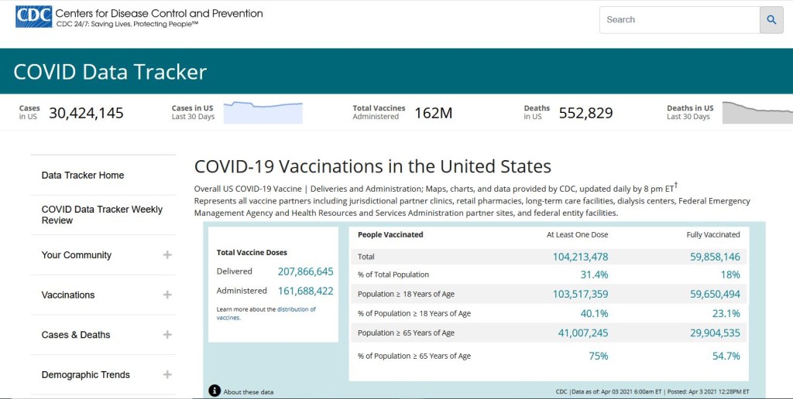Open Data Tracker Home

[x=83, y=176]
